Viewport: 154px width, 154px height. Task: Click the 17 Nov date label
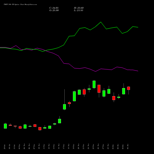(64, 147)
